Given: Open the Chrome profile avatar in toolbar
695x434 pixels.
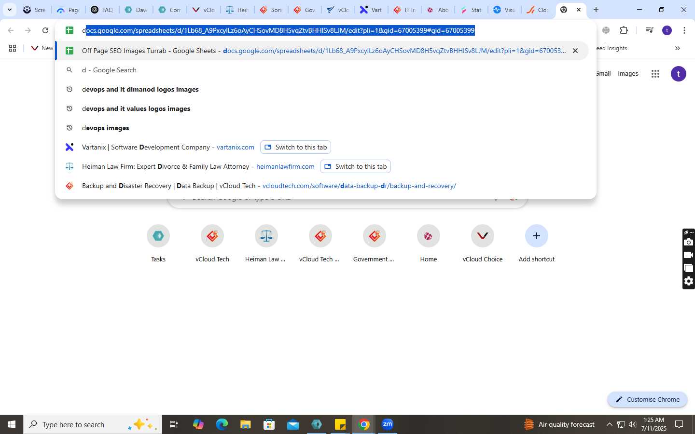Looking at the screenshot, I should tap(667, 30).
